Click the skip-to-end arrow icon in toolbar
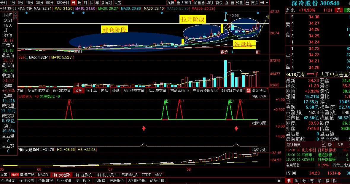The image size is (350, 184). [262, 3]
